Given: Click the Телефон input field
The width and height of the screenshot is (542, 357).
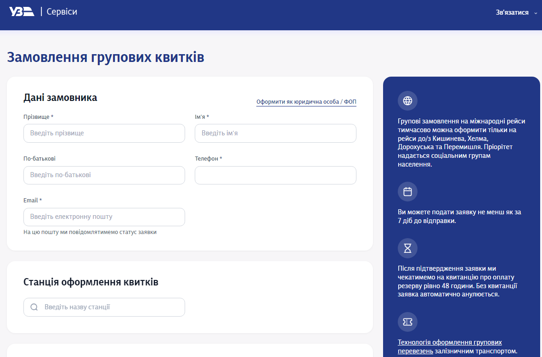Looking at the screenshot, I should pyautogui.click(x=275, y=175).
